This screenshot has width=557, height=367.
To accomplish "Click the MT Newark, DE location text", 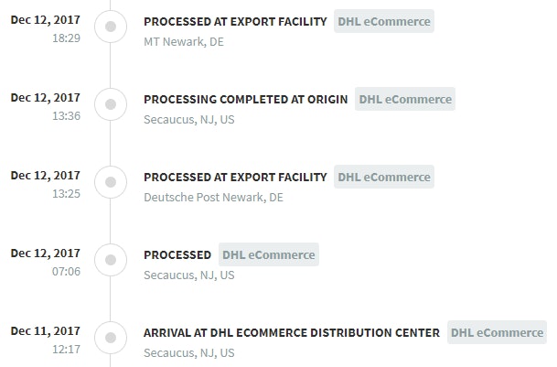I will tap(184, 41).
